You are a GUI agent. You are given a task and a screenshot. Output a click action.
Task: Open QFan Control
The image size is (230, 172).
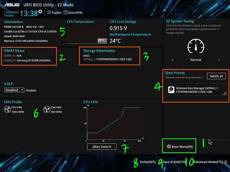click(x=102, y=147)
